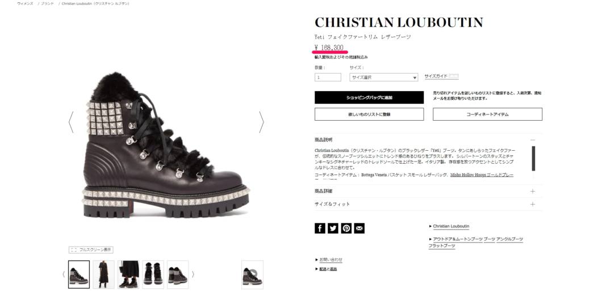Click the quantity input field
Image resolution: width=602 pixels, height=293 pixels.
pyautogui.click(x=328, y=78)
